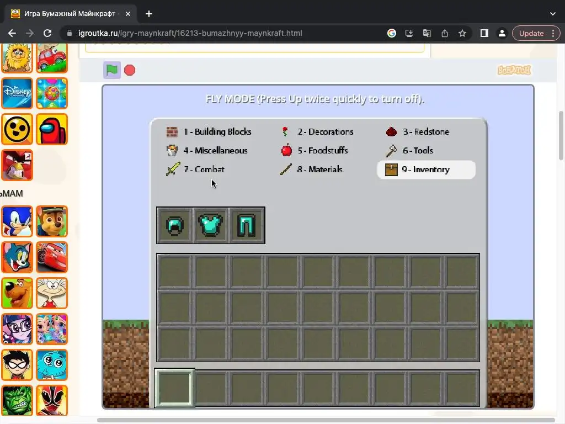
Task: Open the Tools category
Action: click(x=409, y=151)
